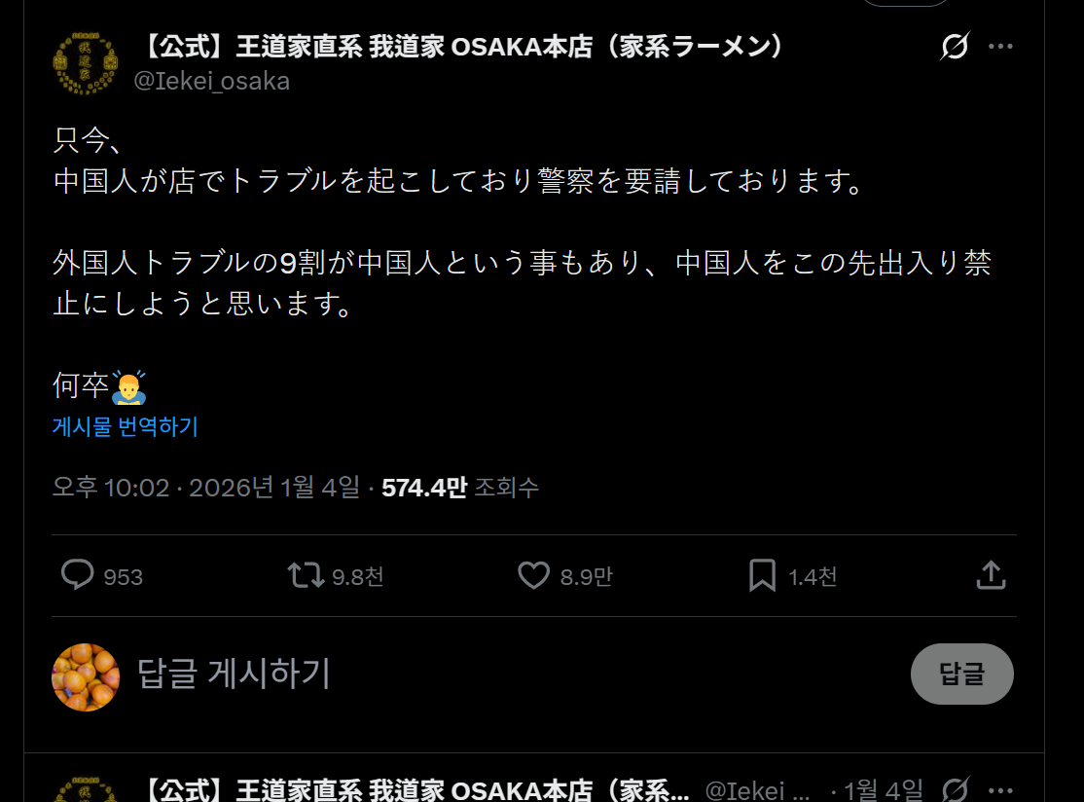This screenshot has width=1084, height=802.
Task: Like the post with heart icon
Action: [533, 575]
